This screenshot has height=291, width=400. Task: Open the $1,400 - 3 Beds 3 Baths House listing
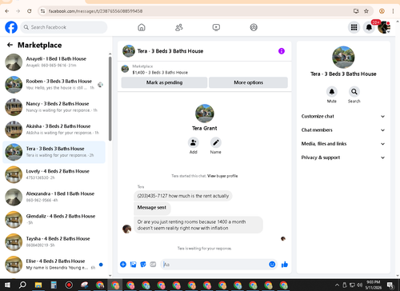[x=160, y=73]
